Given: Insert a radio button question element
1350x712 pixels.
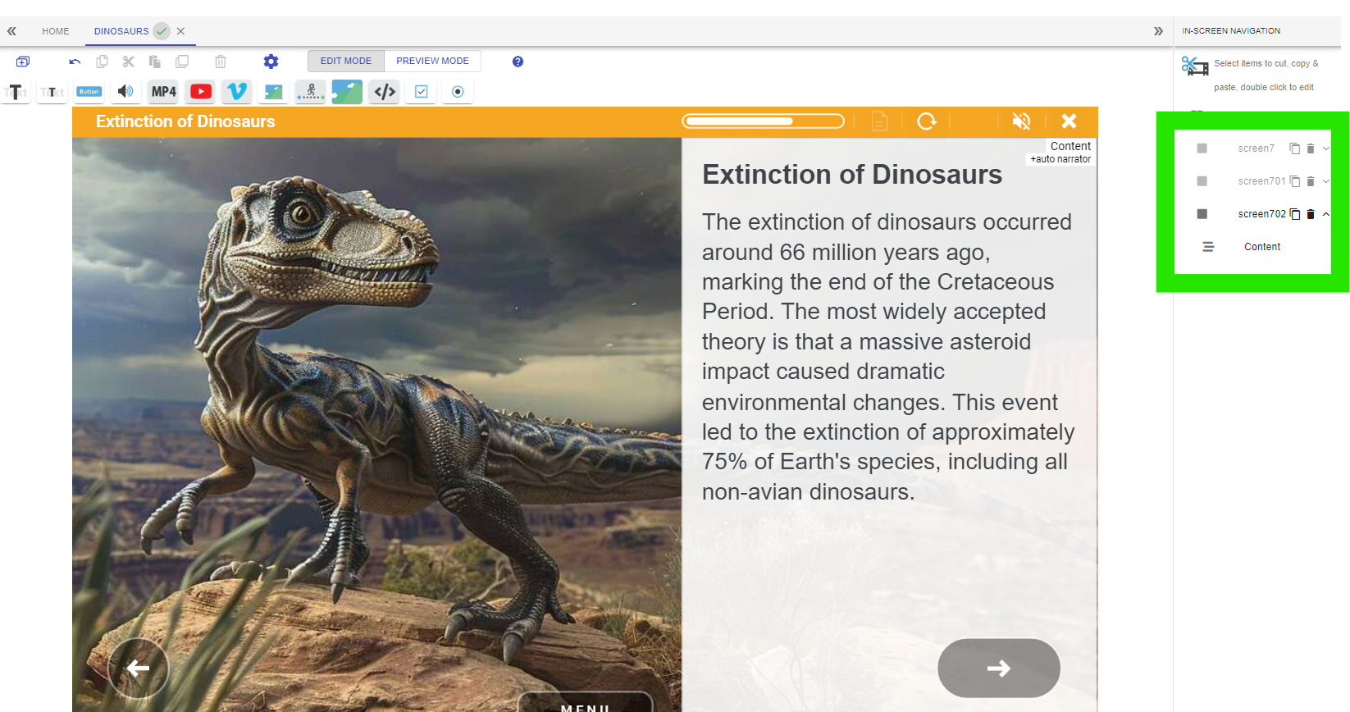Looking at the screenshot, I should tap(458, 92).
